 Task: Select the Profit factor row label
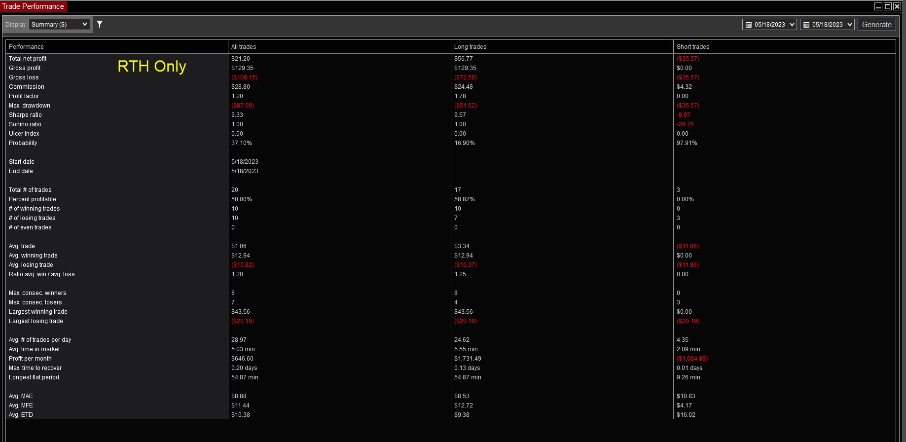click(x=24, y=96)
